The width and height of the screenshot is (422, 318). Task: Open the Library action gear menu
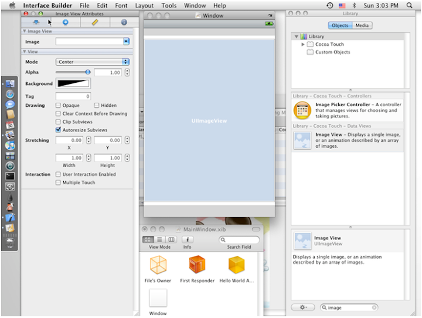pos(303,307)
